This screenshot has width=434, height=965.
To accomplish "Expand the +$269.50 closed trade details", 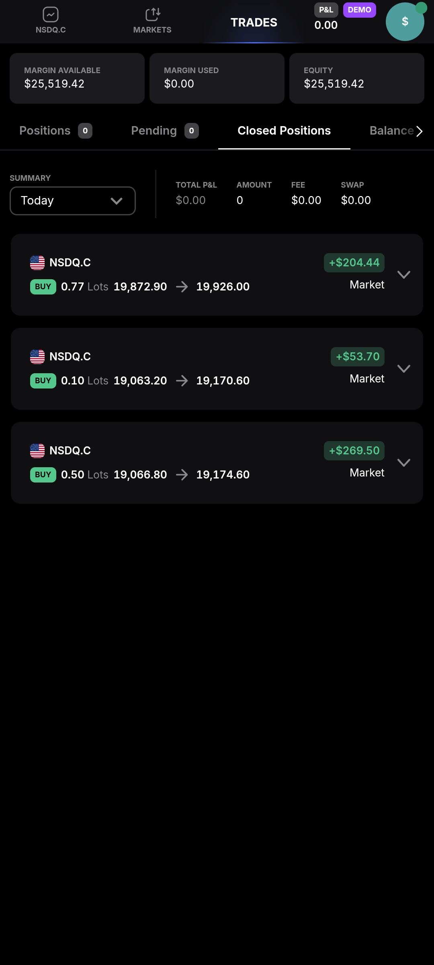I will pyautogui.click(x=403, y=463).
